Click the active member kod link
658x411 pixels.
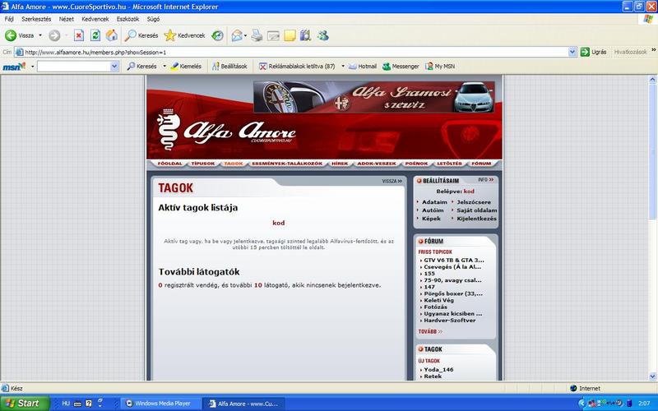pos(279,223)
